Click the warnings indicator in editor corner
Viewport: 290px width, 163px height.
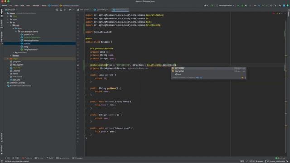(x=278, y=14)
